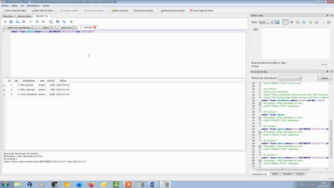Click the set NULL icon in Editar celda

pos(323,22)
